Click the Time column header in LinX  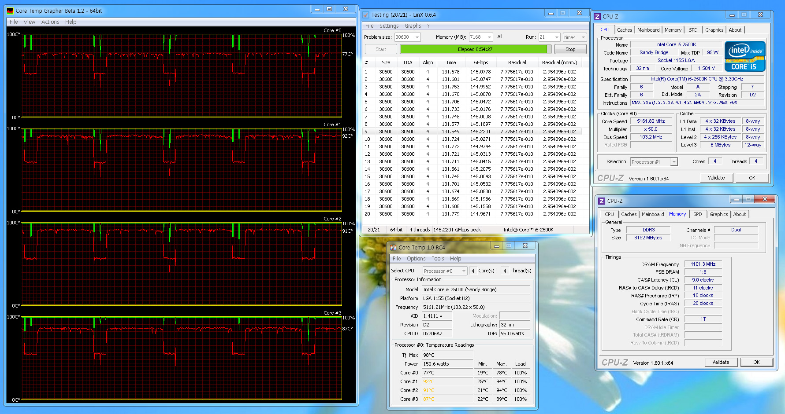(x=451, y=62)
